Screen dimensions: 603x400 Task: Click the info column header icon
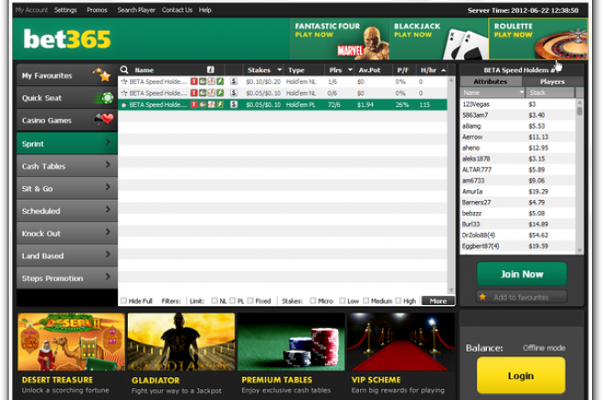pos(210,69)
